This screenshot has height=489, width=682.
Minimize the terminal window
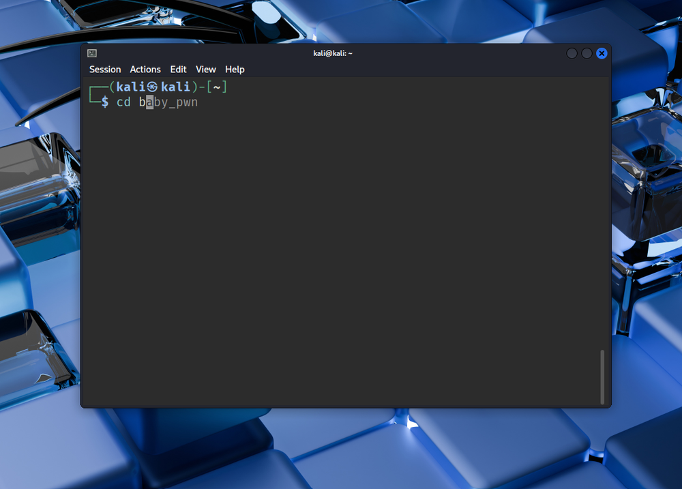point(572,53)
